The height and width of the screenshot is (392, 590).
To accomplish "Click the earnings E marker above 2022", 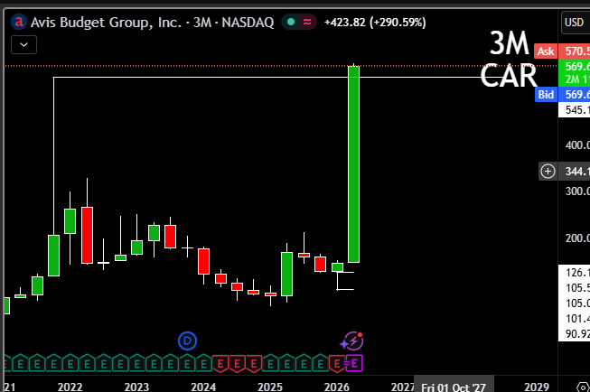I will [x=70, y=364].
